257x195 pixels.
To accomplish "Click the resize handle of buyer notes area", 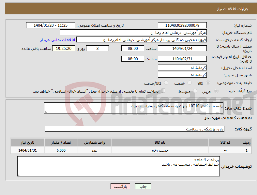I will click(19, 175).
